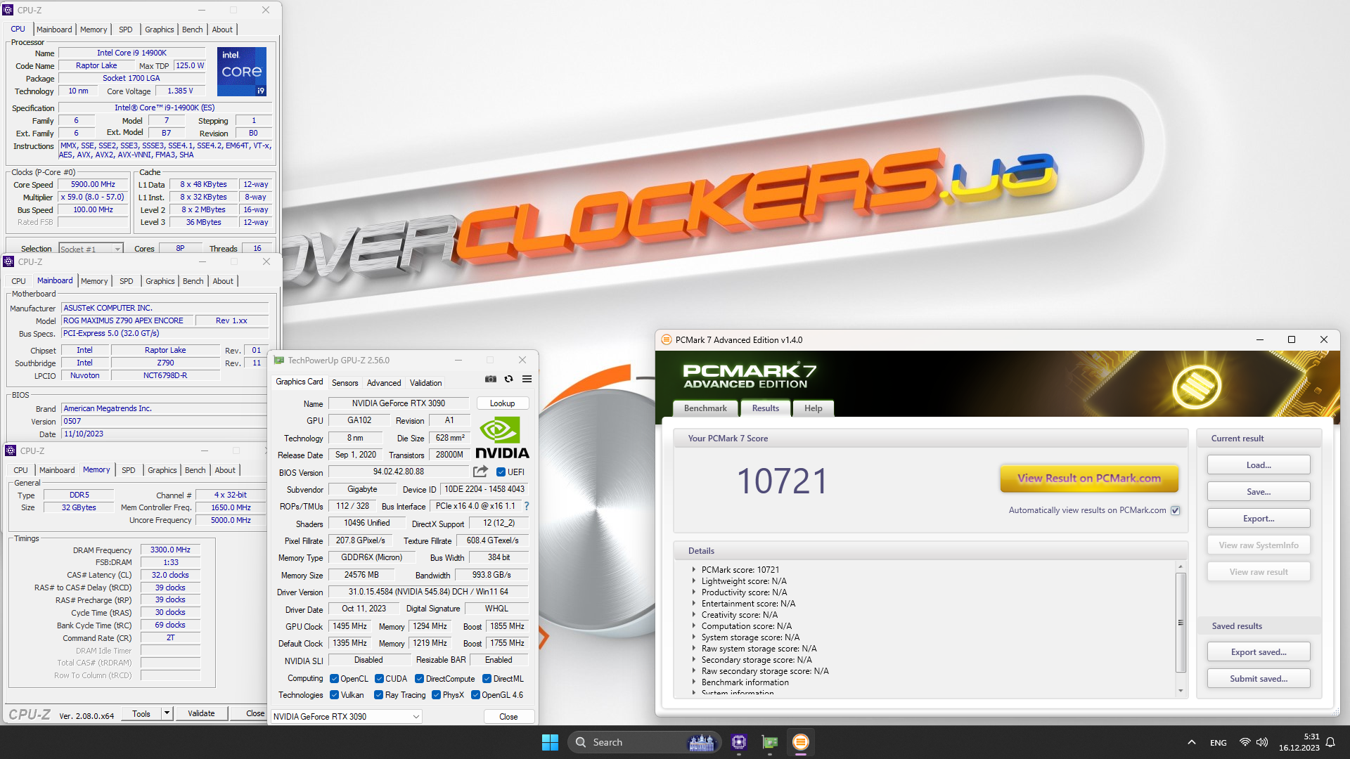1350x759 pixels.
Task: Click Save... button in PCMark
Action: pyautogui.click(x=1259, y=492)
